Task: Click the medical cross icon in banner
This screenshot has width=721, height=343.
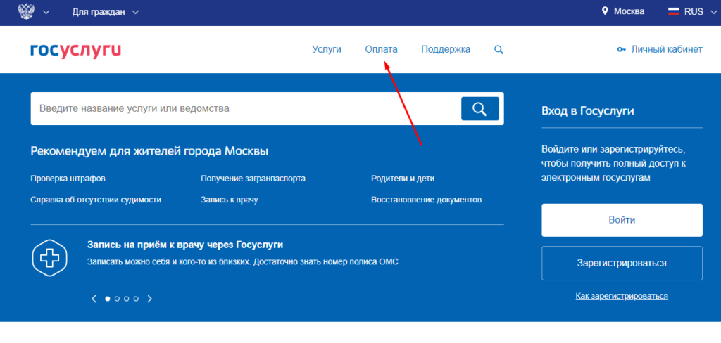Action: pos(49,259)
